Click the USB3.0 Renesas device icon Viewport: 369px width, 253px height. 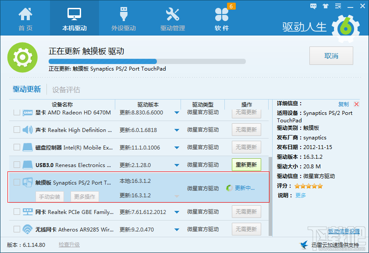tap(28, 165)
